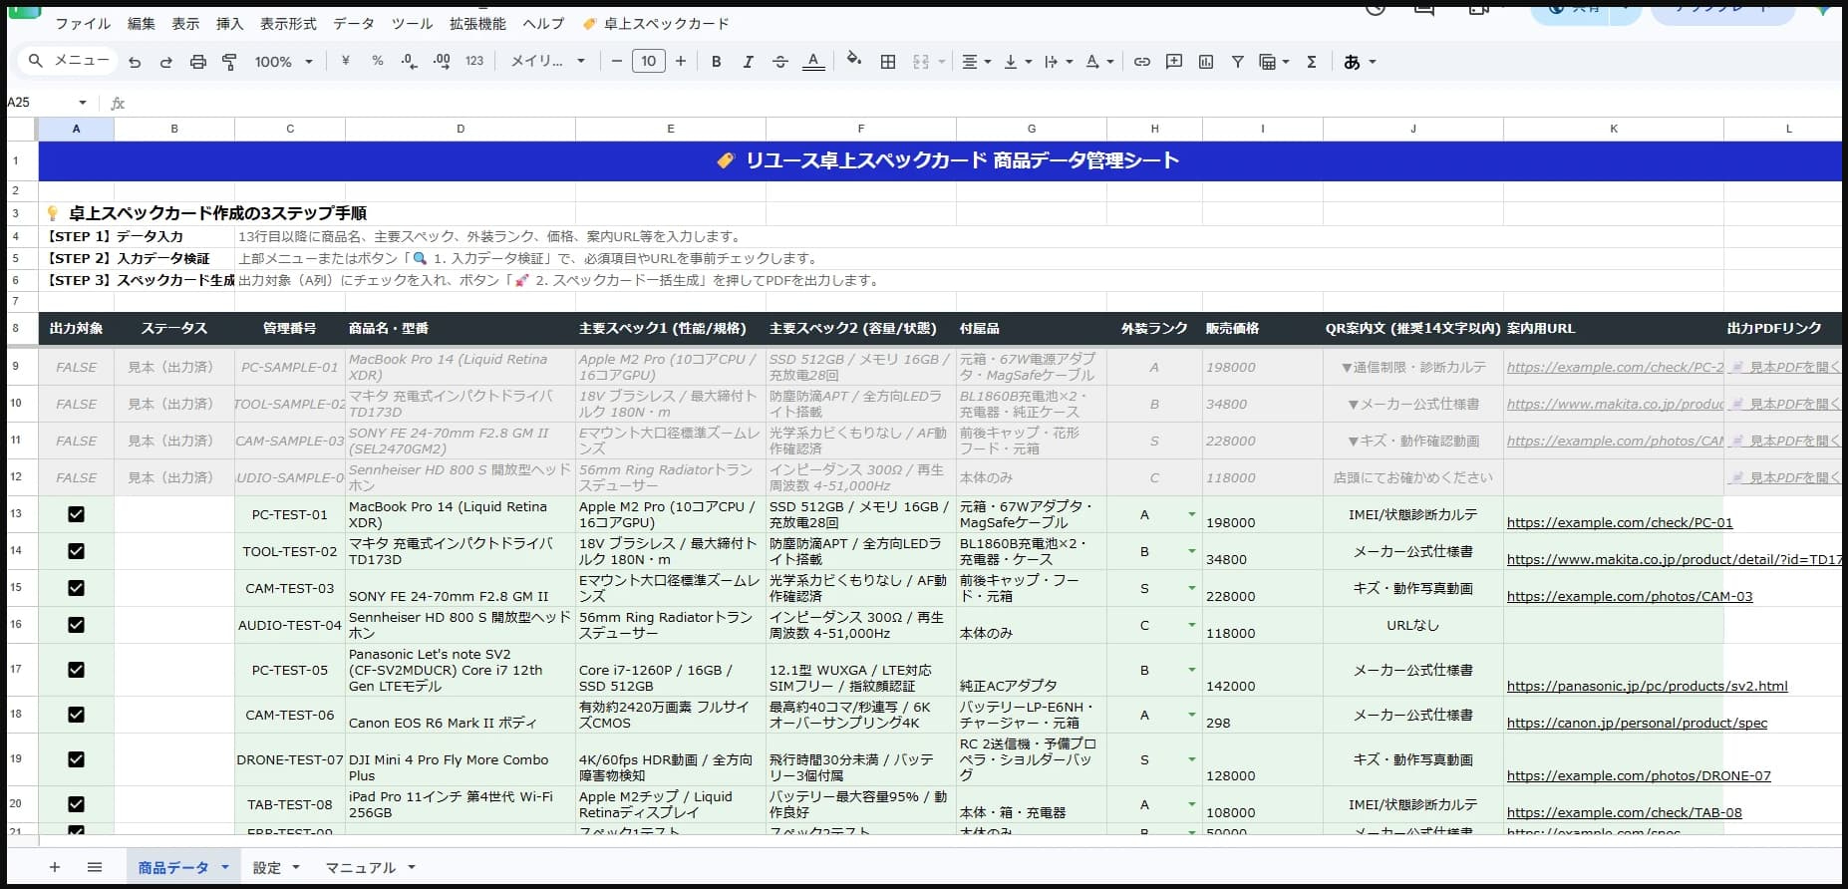Expand the 外装ランク dropdown for PC-TEST-01

pos(1191,514)
